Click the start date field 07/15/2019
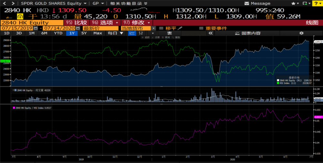 coord(17,28)
